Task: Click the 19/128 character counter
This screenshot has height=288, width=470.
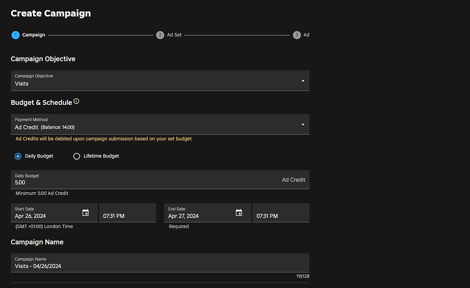Action: coord(303,277)
